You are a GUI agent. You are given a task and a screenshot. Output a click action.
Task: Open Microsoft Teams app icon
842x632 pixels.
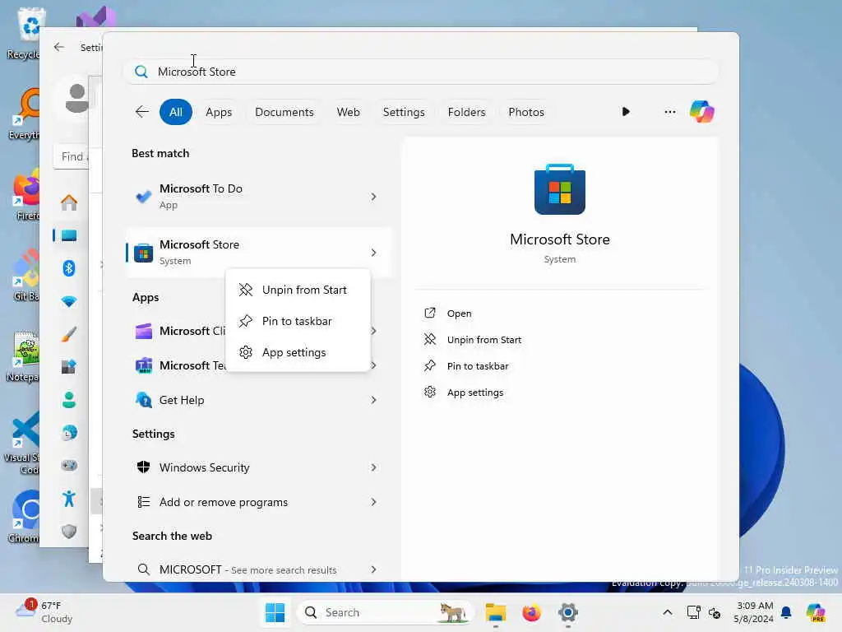point(143,365)
